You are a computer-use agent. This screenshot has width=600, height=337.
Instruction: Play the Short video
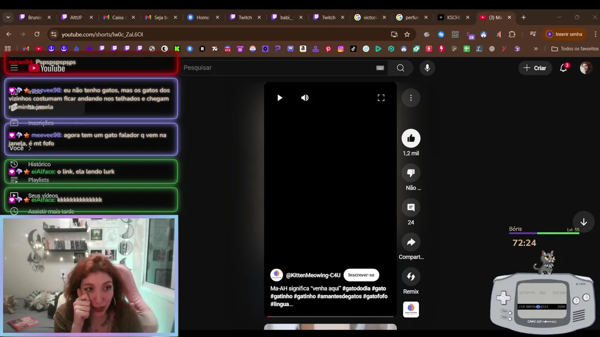point(279,98)
